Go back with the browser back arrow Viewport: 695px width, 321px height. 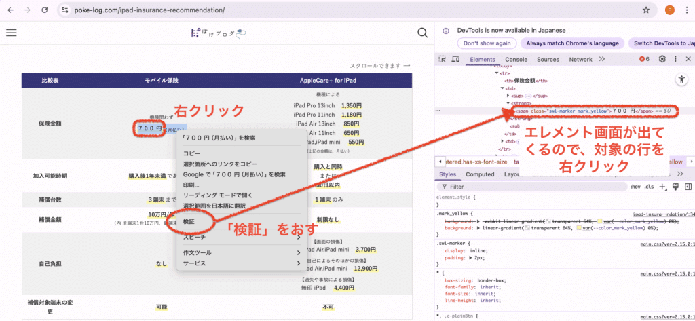click(11, 10)
